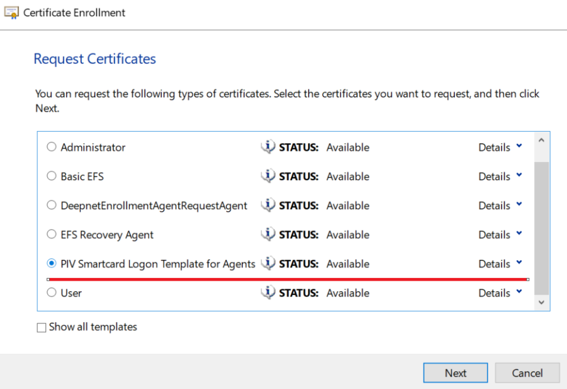
Task: Select the Basic EFS radio button
Action: pyautogui.click(x=52, y=176)
